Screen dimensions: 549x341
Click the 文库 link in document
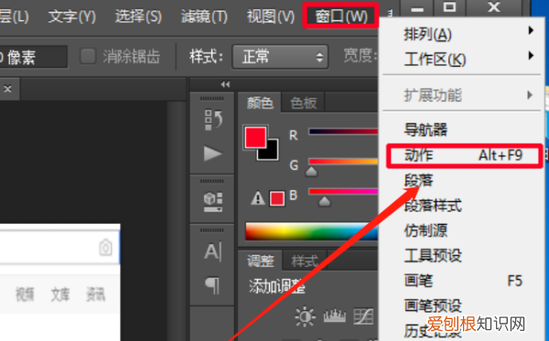60,294
